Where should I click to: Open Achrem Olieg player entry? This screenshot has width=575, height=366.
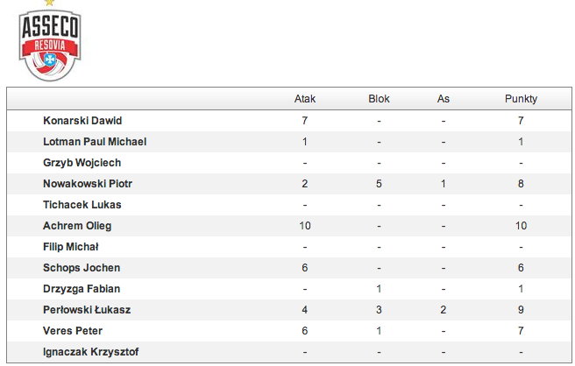coord(77,226)
